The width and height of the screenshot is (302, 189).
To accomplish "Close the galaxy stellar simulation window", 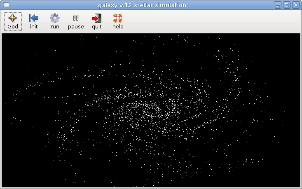I will pyautogui.click(x=295, y=5).
